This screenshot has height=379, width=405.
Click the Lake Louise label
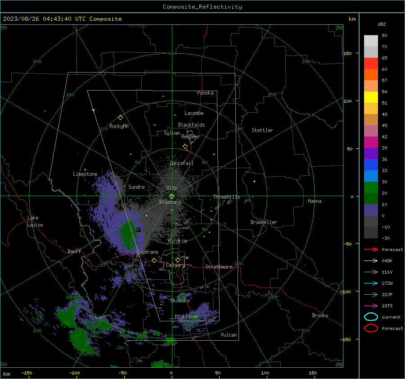(35, 221)
